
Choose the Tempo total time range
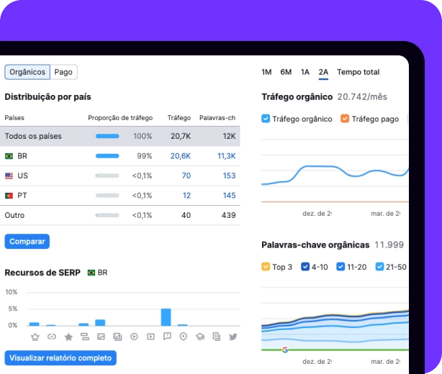point(358,72)
